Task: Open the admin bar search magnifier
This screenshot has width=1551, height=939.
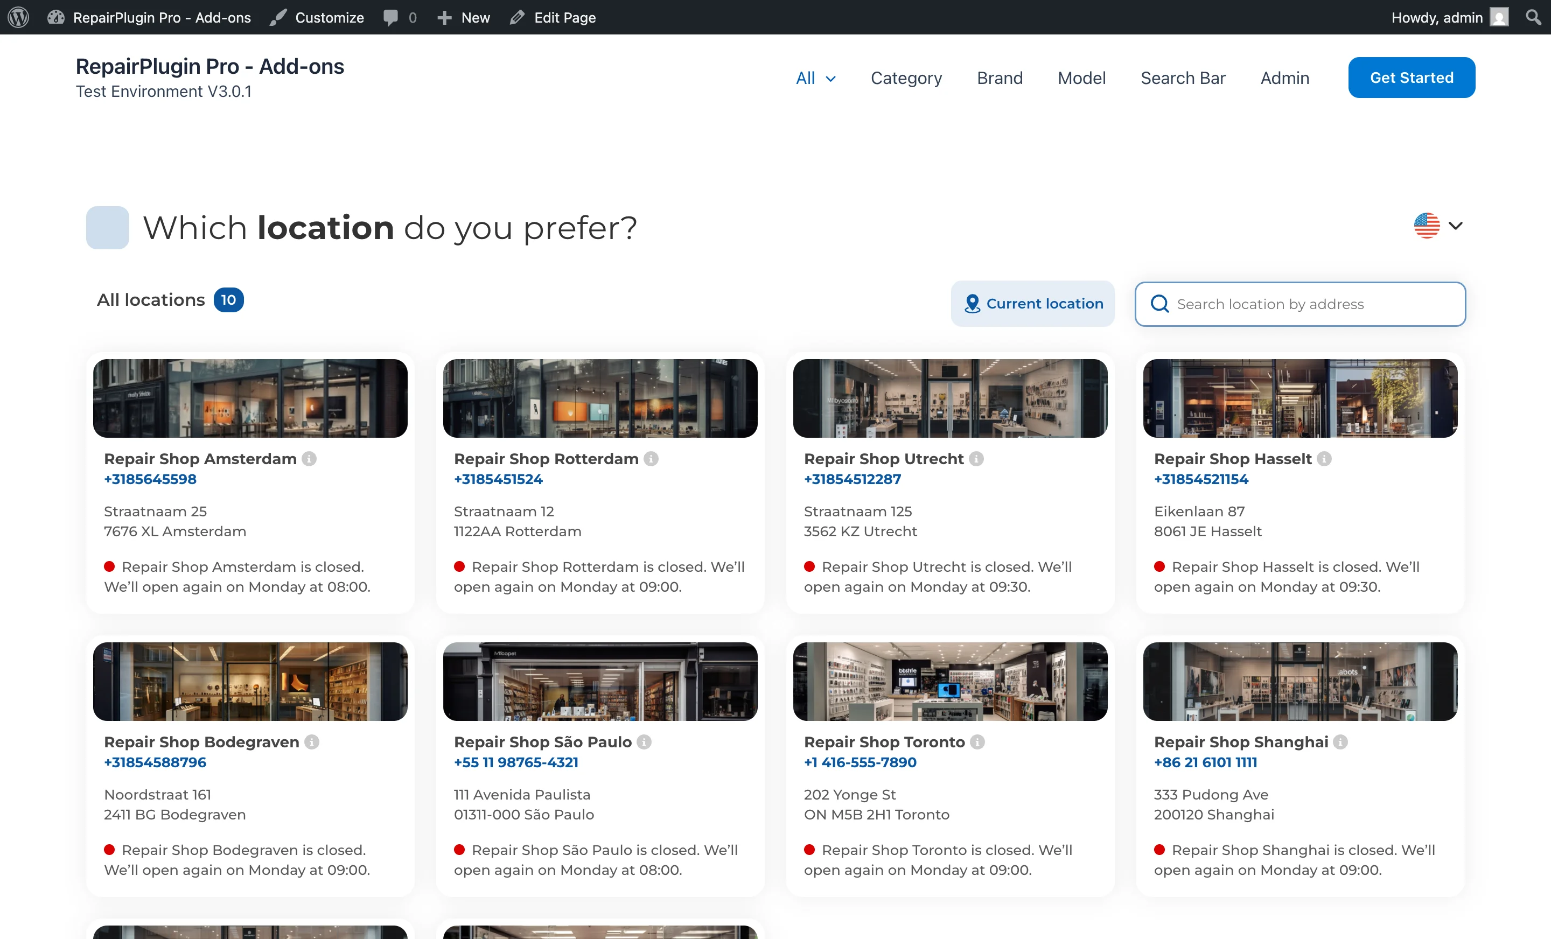Action: click(x=1533, y=17)
